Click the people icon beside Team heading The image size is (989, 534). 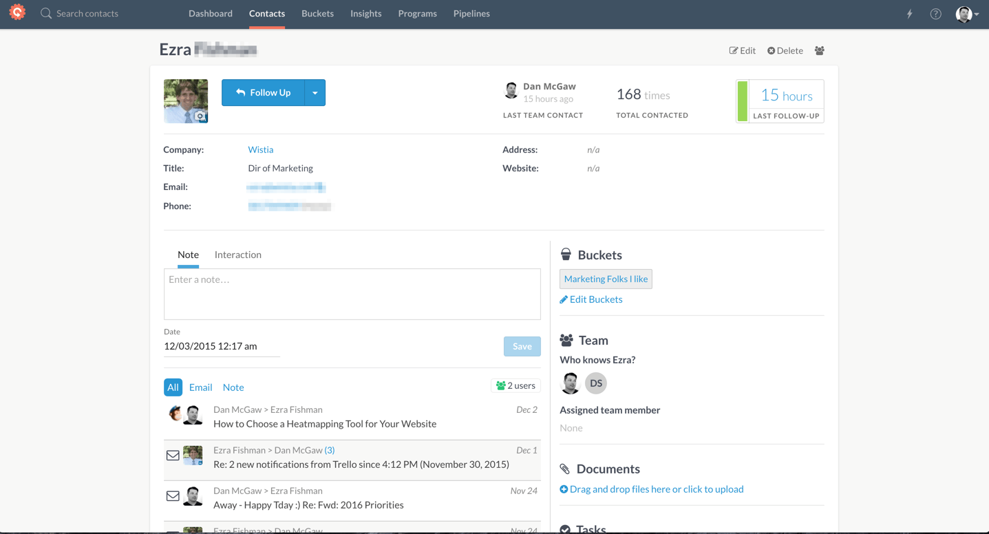[x=566, y=340]
